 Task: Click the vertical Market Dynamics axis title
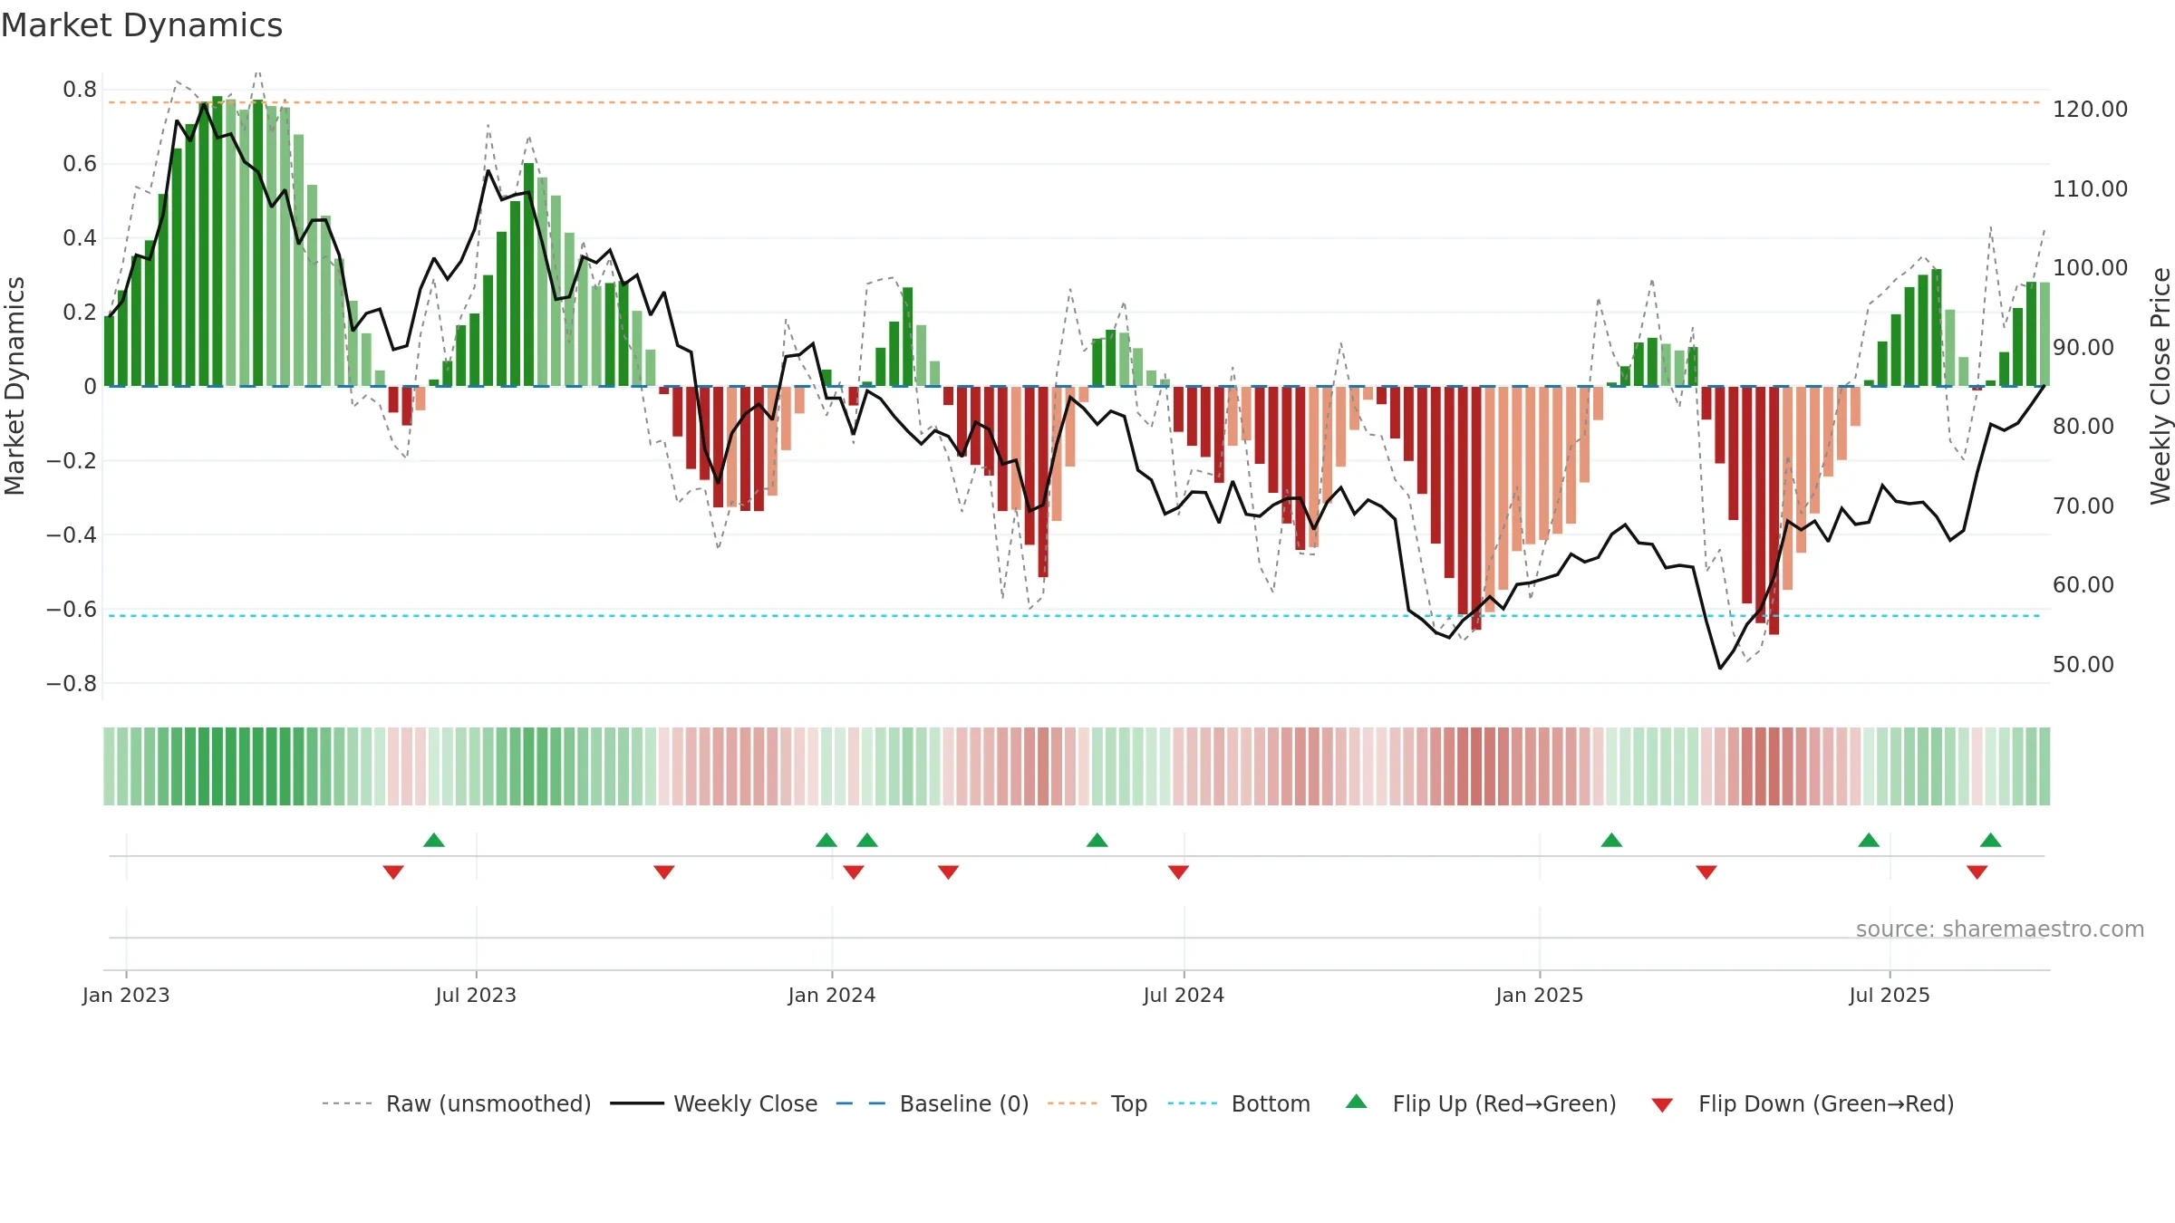point(14,386)
